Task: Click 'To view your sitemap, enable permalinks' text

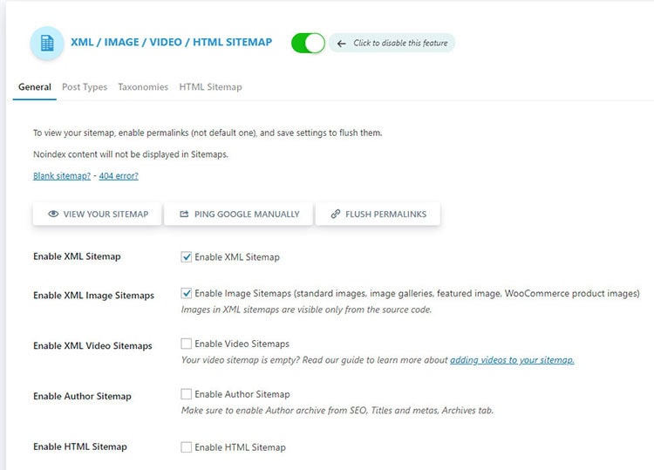Action: [208, 133]
